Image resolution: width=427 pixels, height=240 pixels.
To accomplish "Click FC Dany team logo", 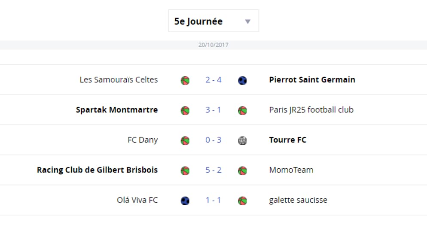I will coord(185,140).
